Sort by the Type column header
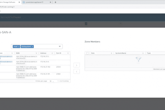The height and width of the screenshot is (110, 165). [149, 53]
